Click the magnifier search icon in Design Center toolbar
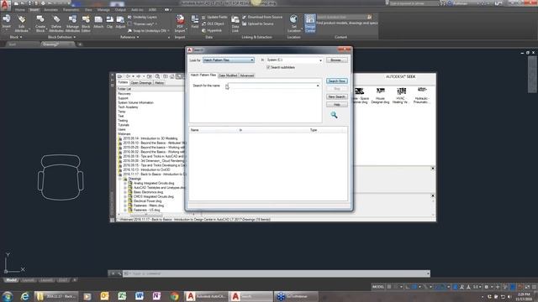Image resolution: width=538 pixels, height=302 pixels. click(x=157, y=76)
